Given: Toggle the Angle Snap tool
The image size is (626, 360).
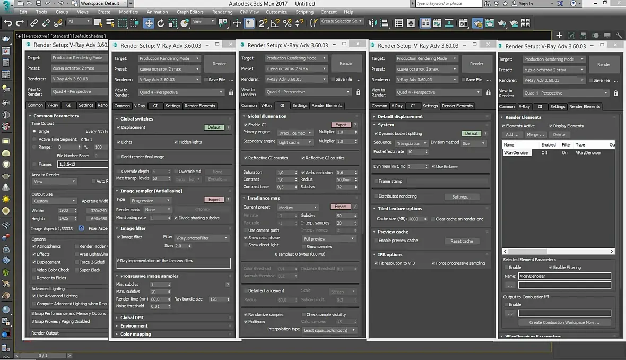Looking at the screenshot, I should point(275,23).
